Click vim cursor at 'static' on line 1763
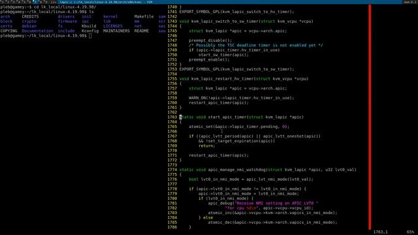 180,117
